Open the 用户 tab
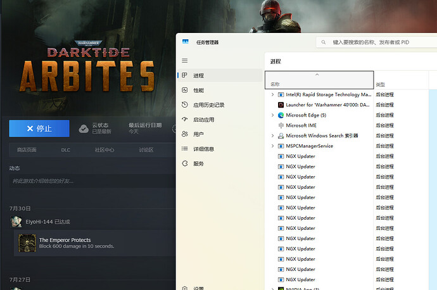Image resolution: width=437 pixels, height=290 pixels. 220,134
